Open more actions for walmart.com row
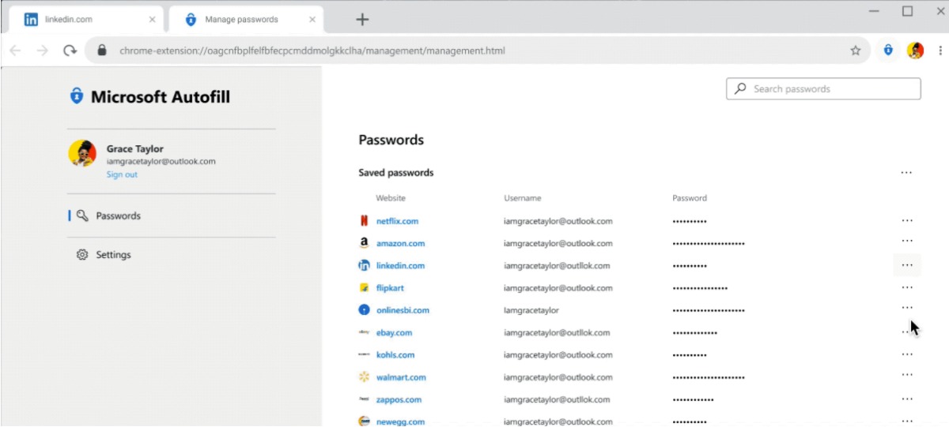 907,376
